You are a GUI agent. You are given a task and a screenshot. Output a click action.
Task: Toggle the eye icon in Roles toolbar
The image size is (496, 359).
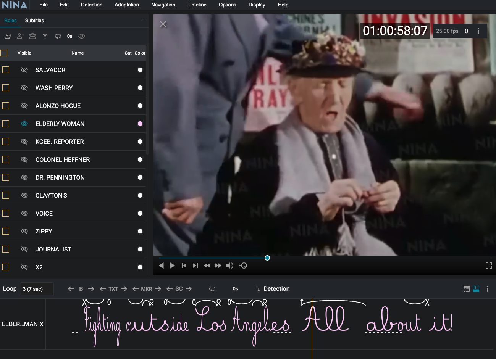82,36
